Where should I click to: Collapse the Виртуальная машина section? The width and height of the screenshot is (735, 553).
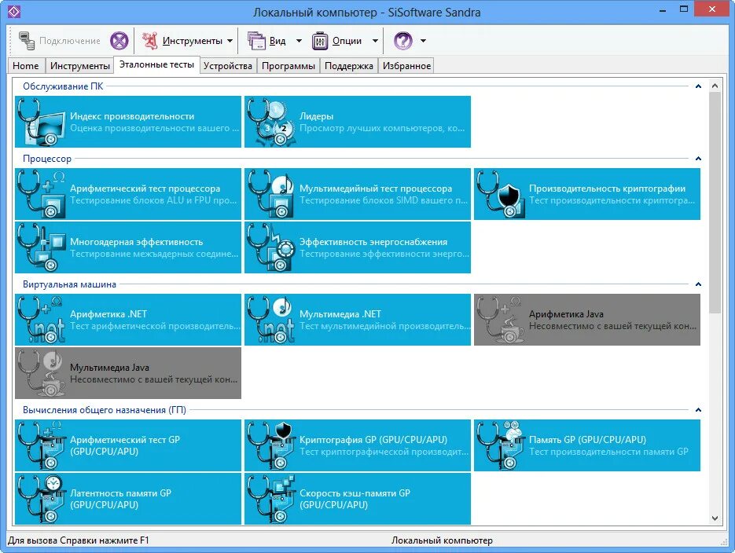pyautogui.click(x=698, y=284)
